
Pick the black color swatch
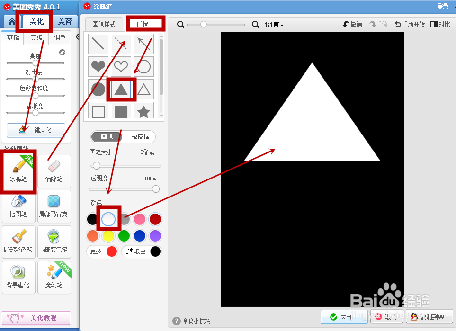pyautogui.click(x=92, y=219)
